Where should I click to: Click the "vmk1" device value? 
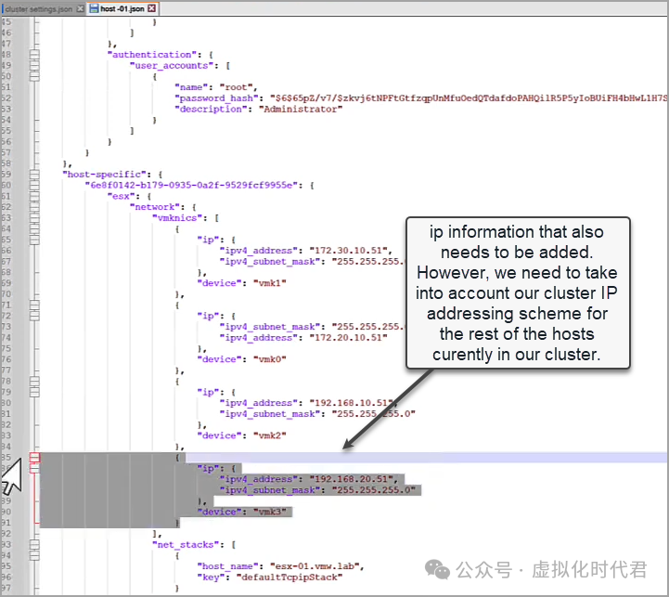coord(270,283)
